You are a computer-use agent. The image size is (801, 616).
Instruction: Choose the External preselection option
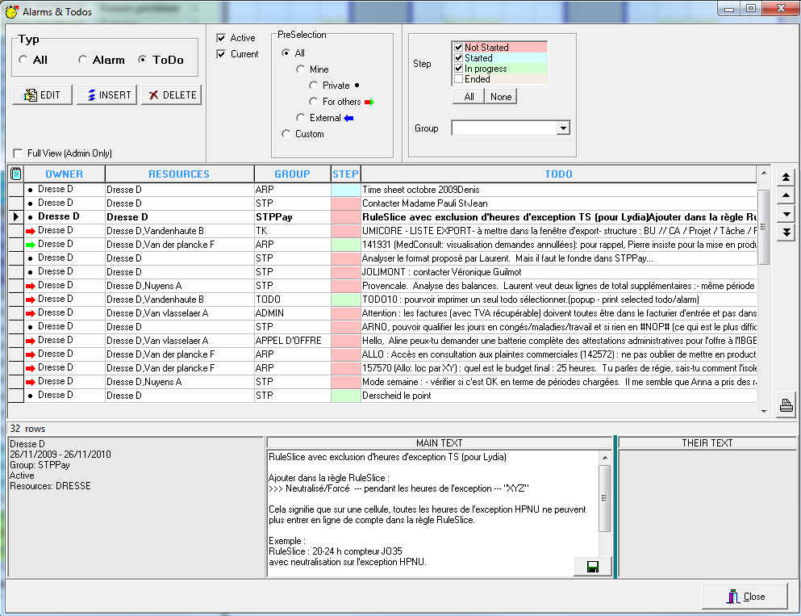(302, 118)
